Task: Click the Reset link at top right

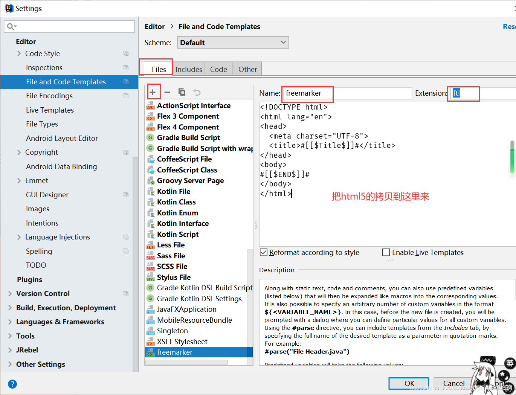Action: (509, 26)
